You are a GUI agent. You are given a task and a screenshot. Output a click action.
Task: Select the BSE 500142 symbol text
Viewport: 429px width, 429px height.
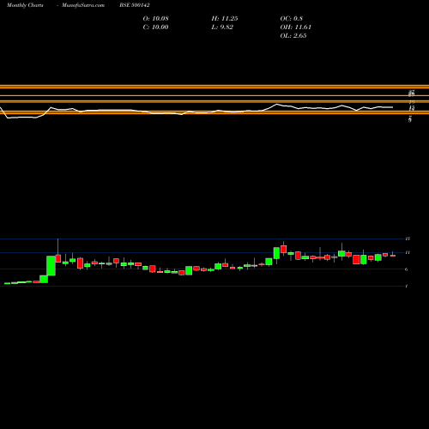pyautogui.click(x=135, y=5)
